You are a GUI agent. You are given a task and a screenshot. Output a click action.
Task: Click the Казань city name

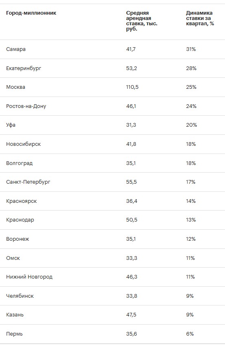(15, 315)
